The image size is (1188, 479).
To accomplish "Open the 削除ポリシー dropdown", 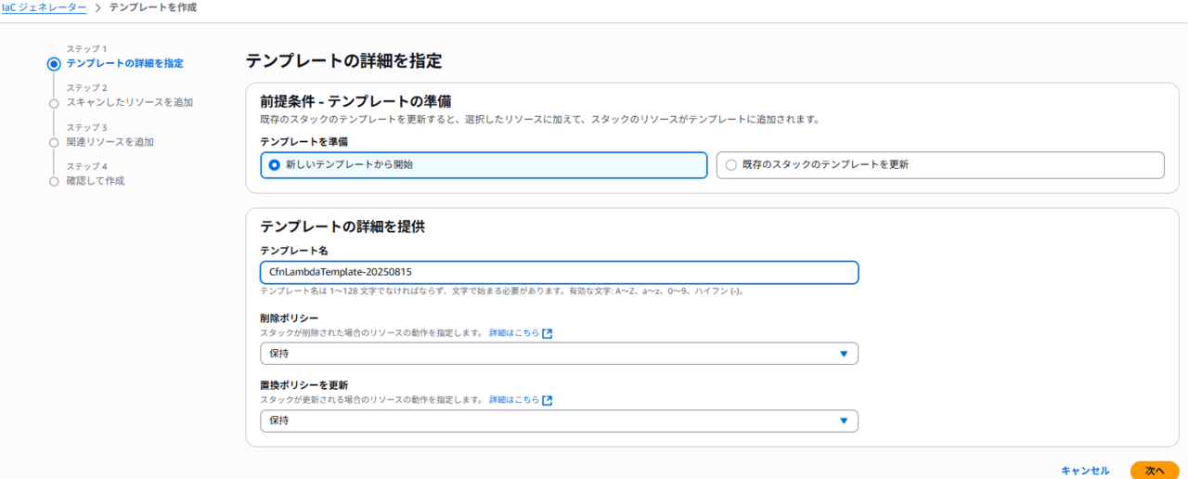I will tap(559, 354).
